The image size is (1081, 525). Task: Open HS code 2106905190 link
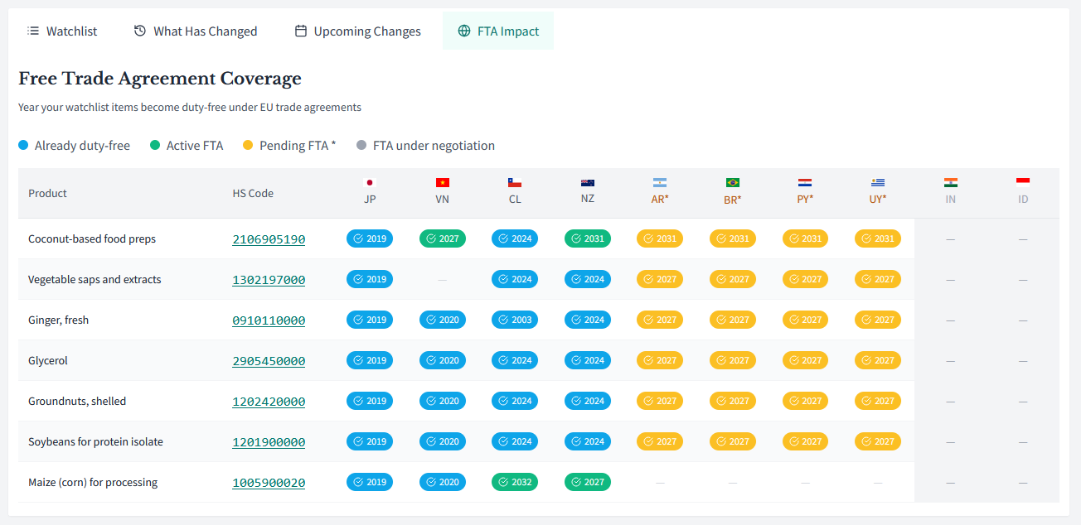tap(269, 239)
